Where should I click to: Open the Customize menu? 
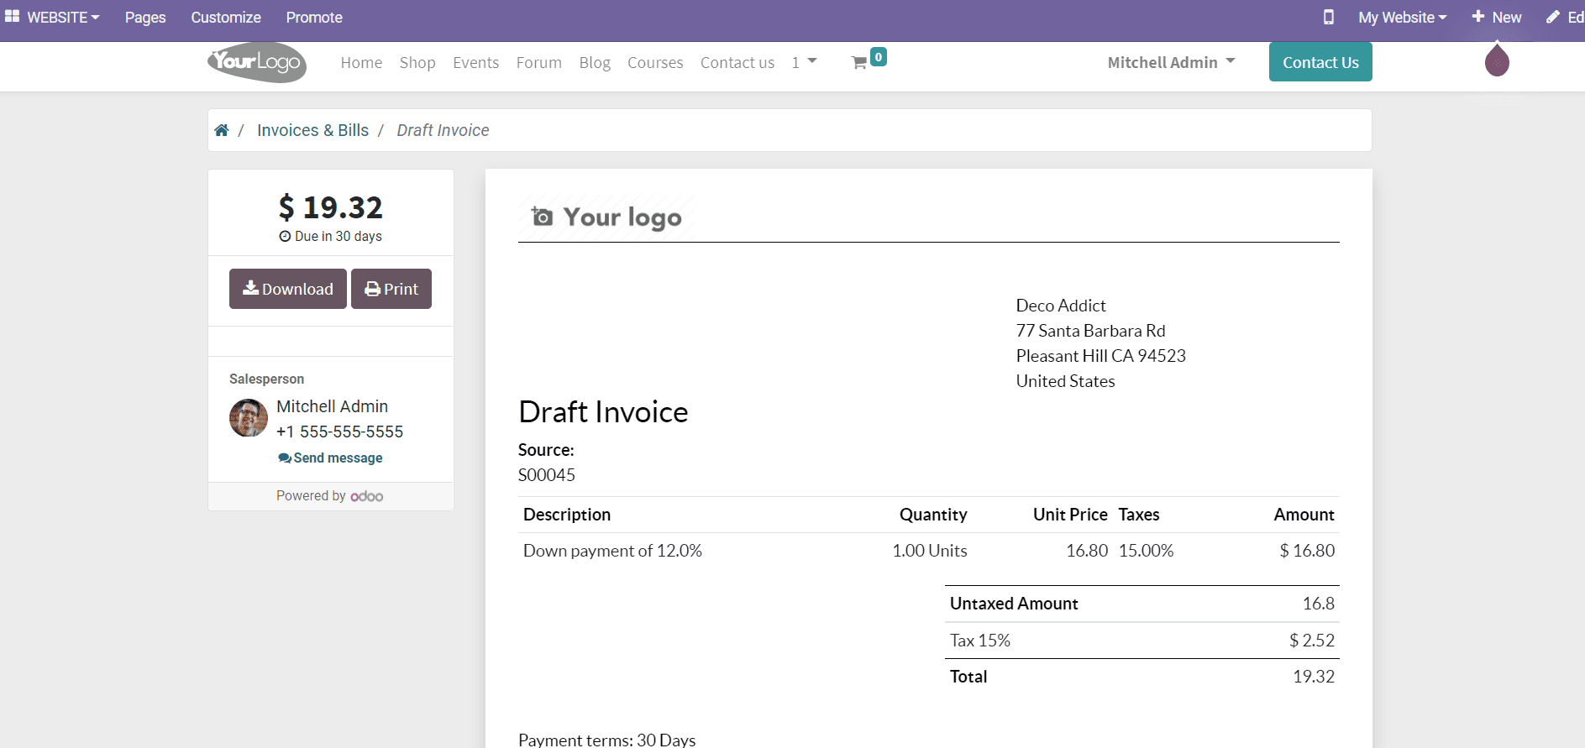[226, 18]
